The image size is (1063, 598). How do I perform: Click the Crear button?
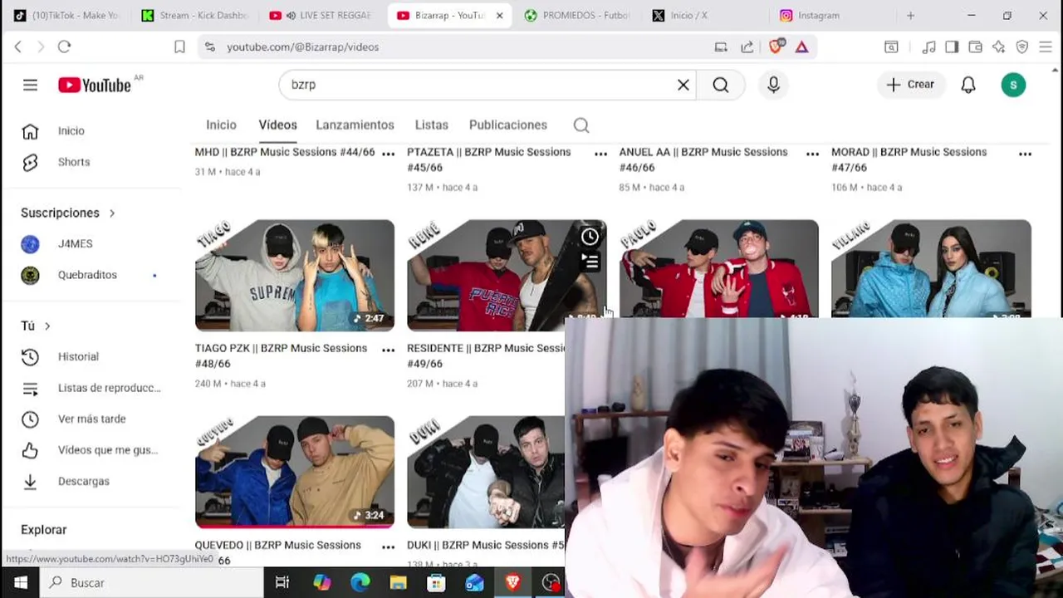(x=910, y=85)
